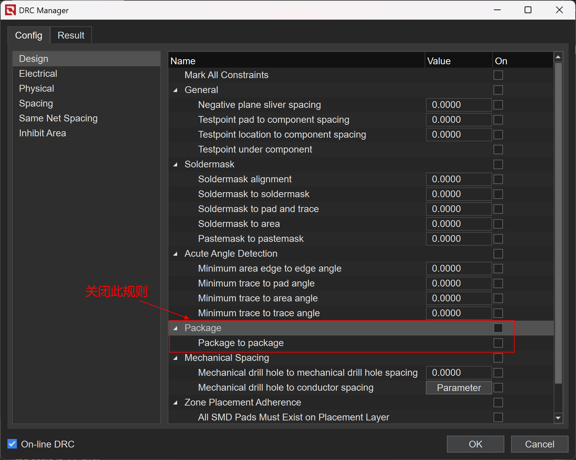The image size is (576, 460).
Task: Maximize the DRC Manager window
Action: pos(528,10)
